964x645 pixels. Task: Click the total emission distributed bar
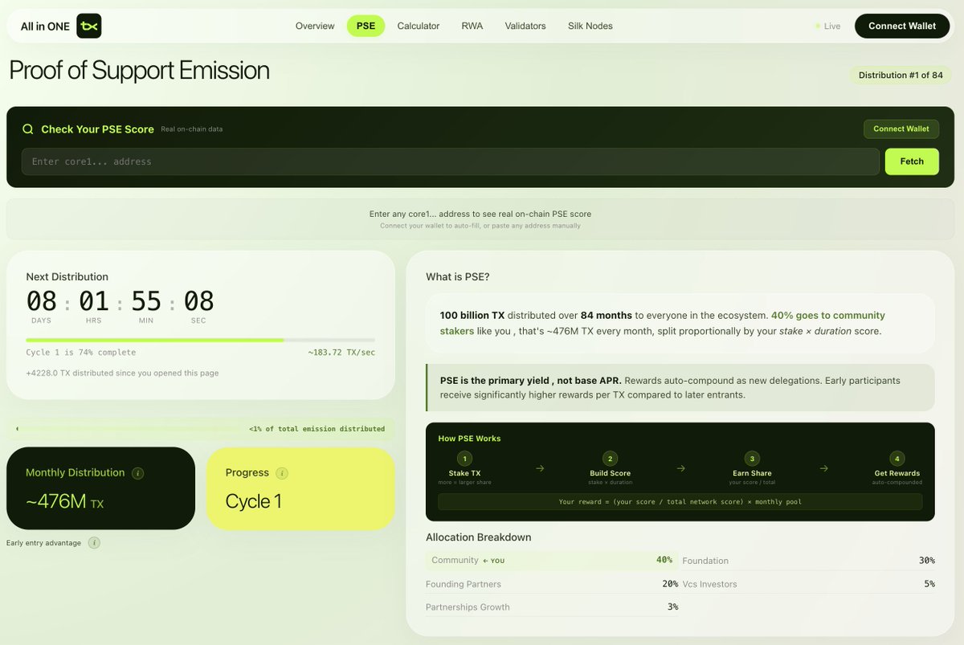click(201, 429)
